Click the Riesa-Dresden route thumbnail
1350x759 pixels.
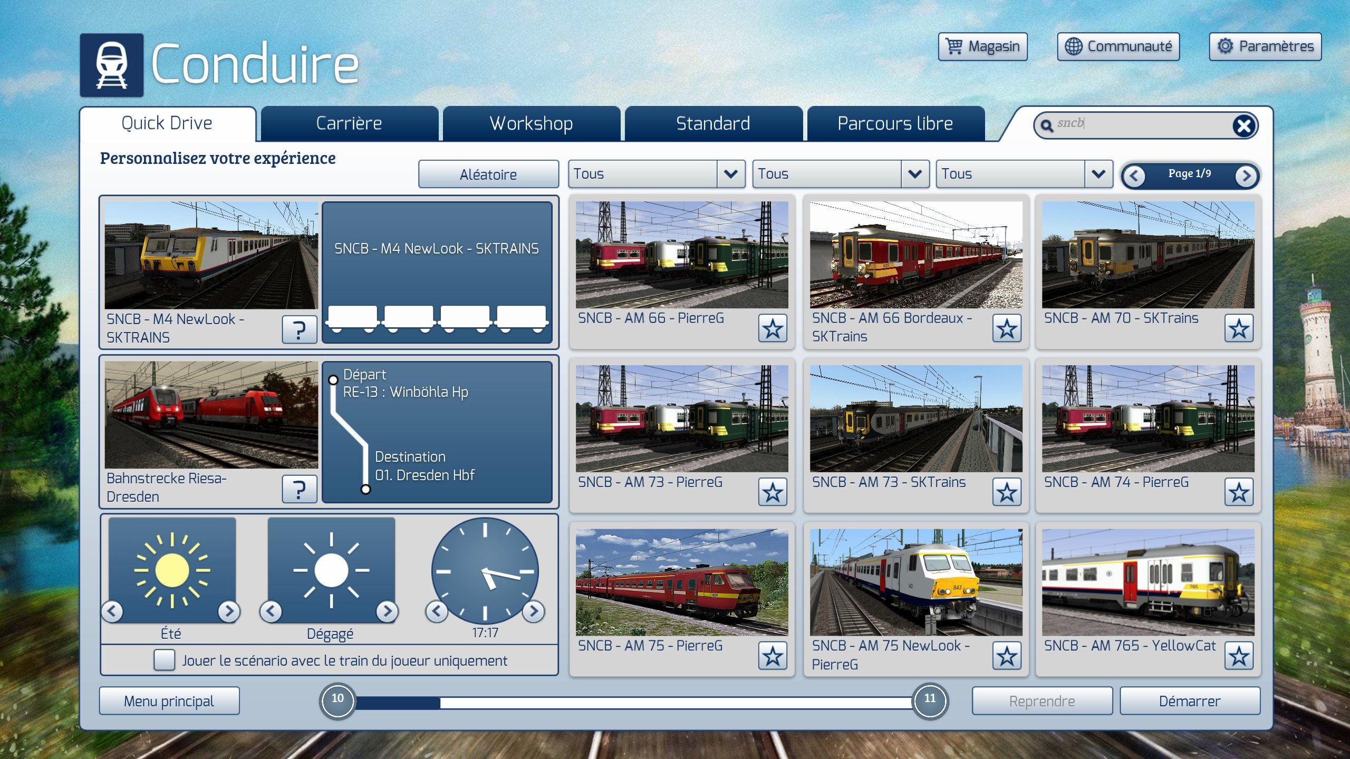coord(211,415)
